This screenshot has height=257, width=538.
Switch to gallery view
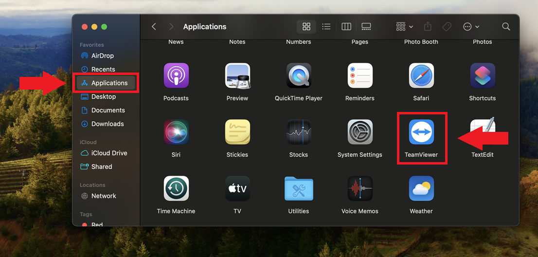(366, 26)
